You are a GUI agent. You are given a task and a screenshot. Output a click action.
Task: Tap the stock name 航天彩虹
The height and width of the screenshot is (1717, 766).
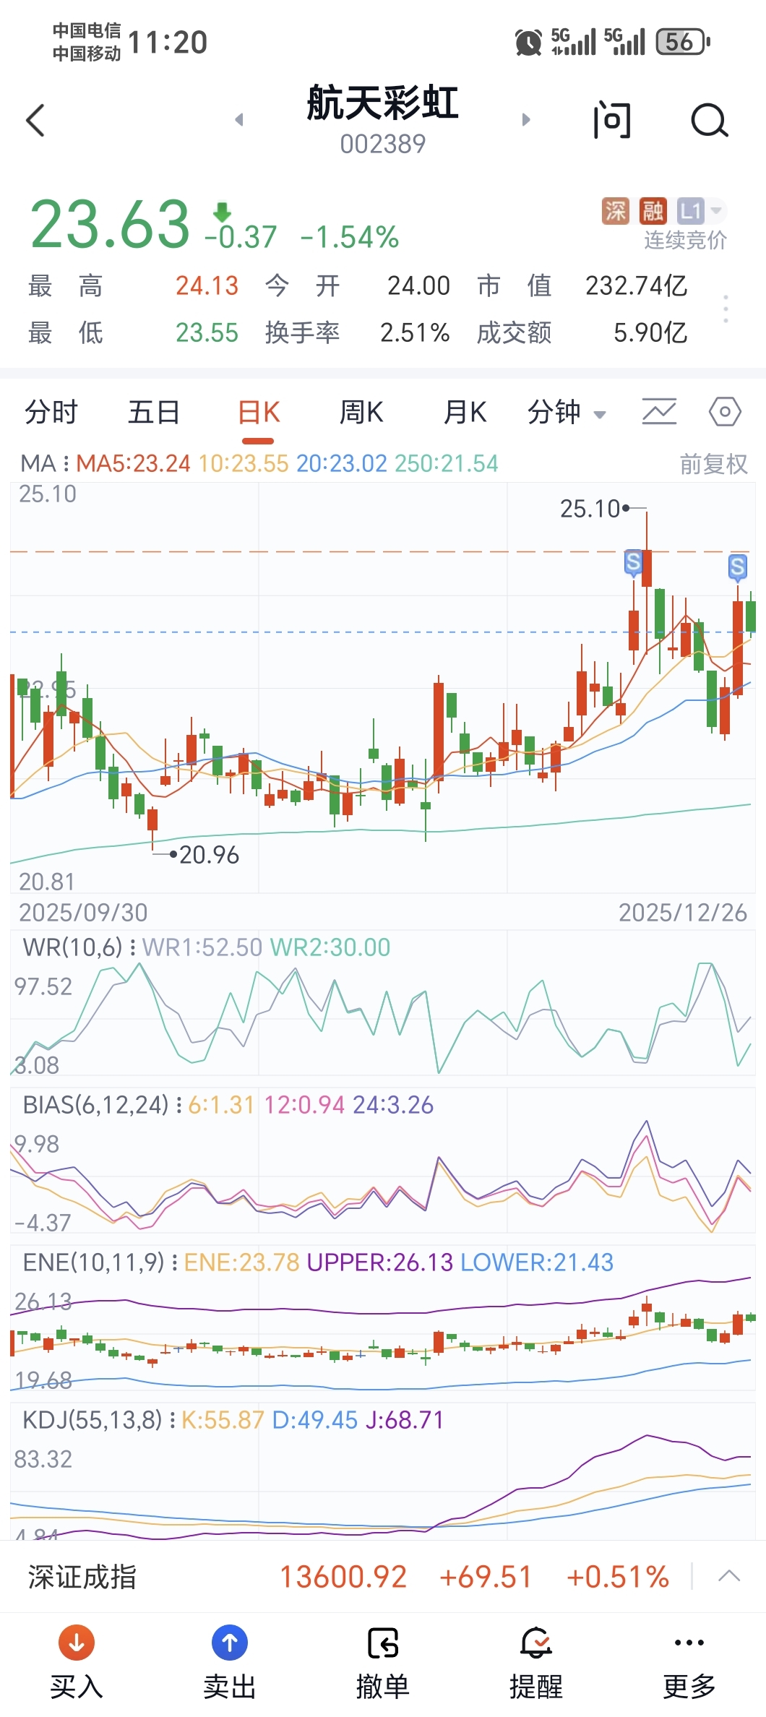click(383, 103)
